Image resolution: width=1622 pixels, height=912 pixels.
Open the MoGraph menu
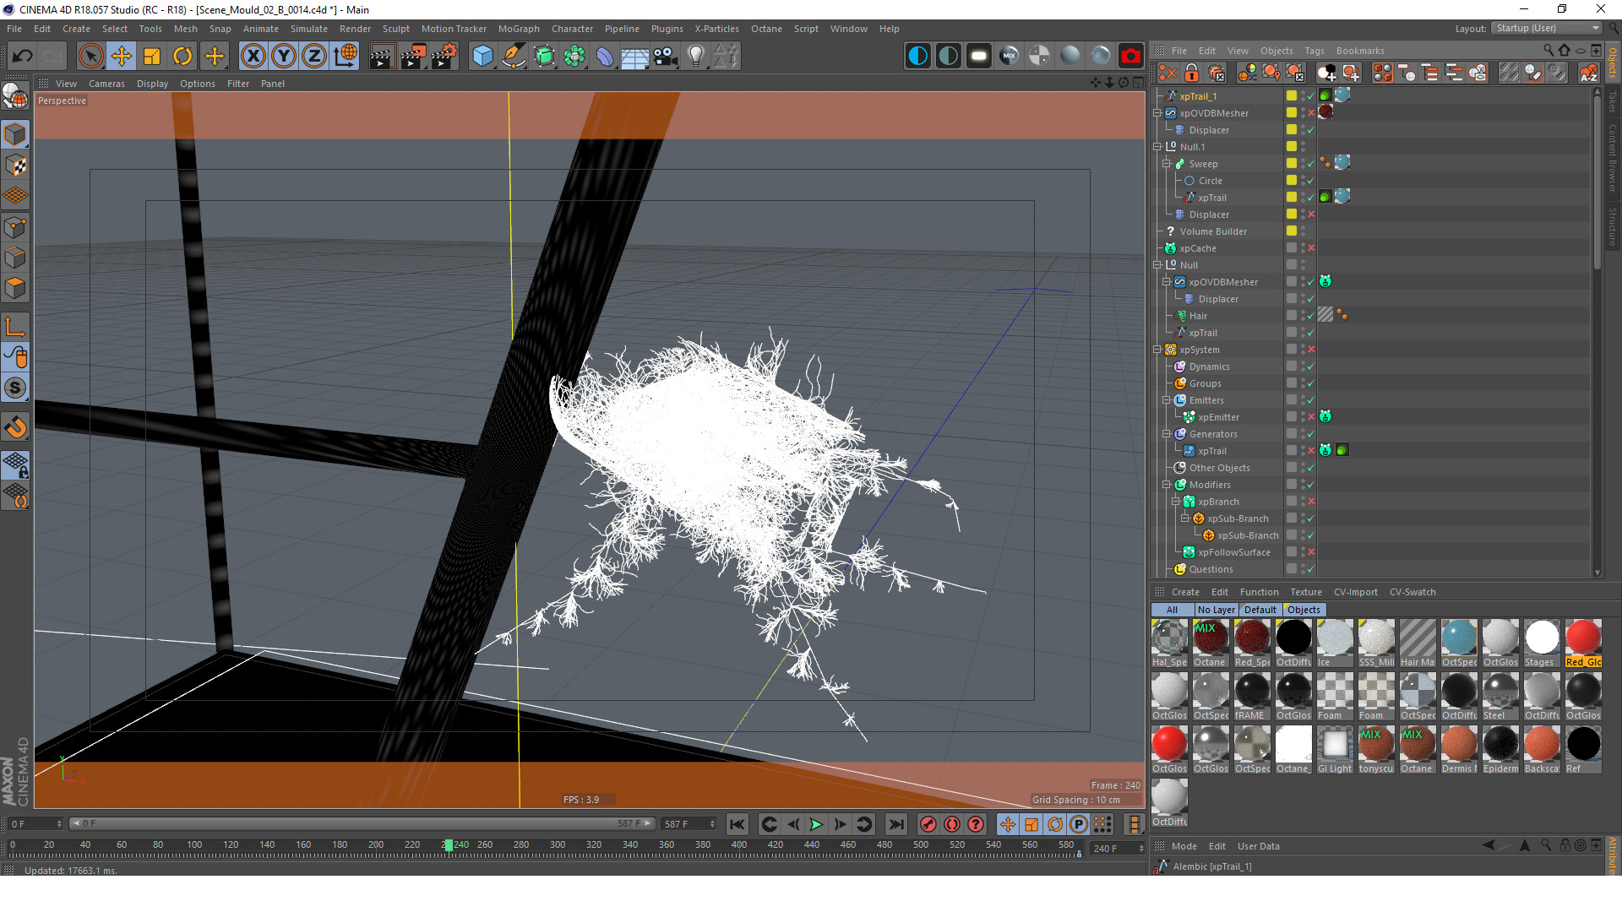coord(518,29)
